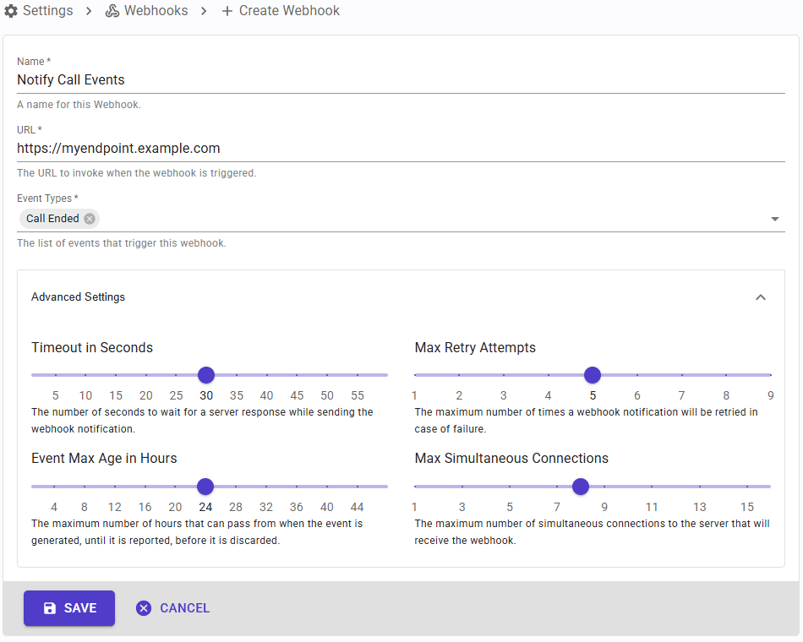Navigate to Settings breadcrumb
Screen dimensions: 803x642
(x=47, y=12)
